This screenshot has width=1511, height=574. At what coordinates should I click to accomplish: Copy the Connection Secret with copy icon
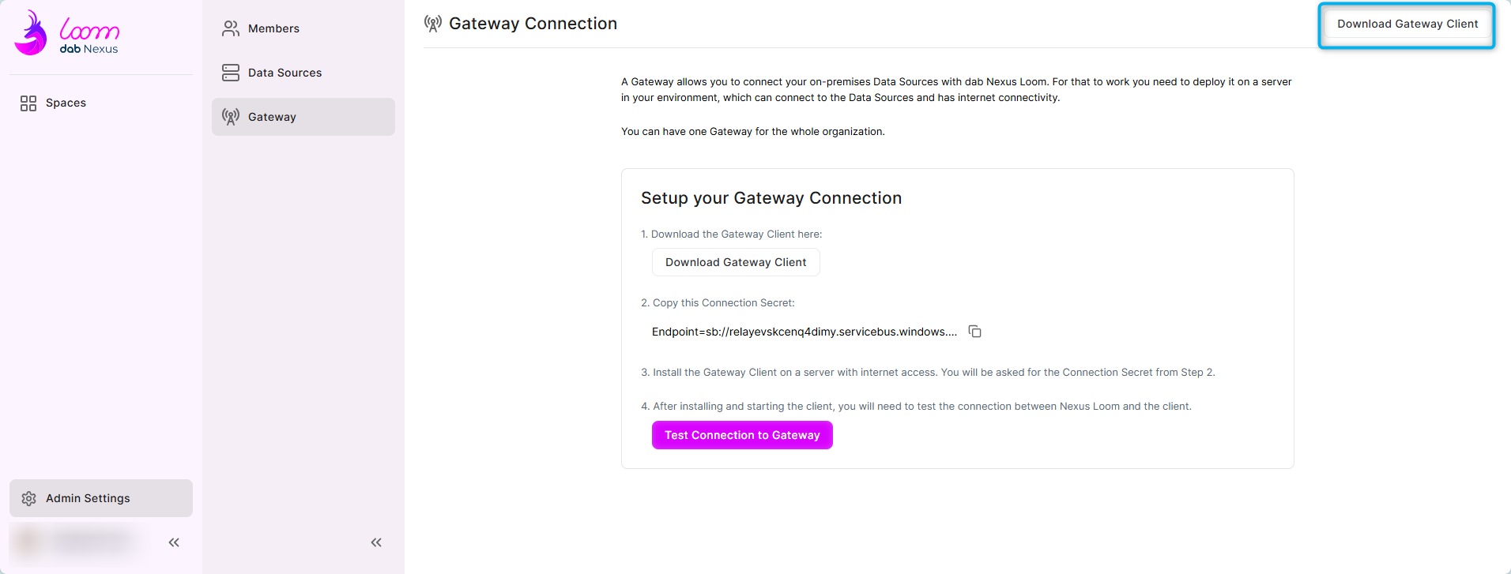pos(975,332)
